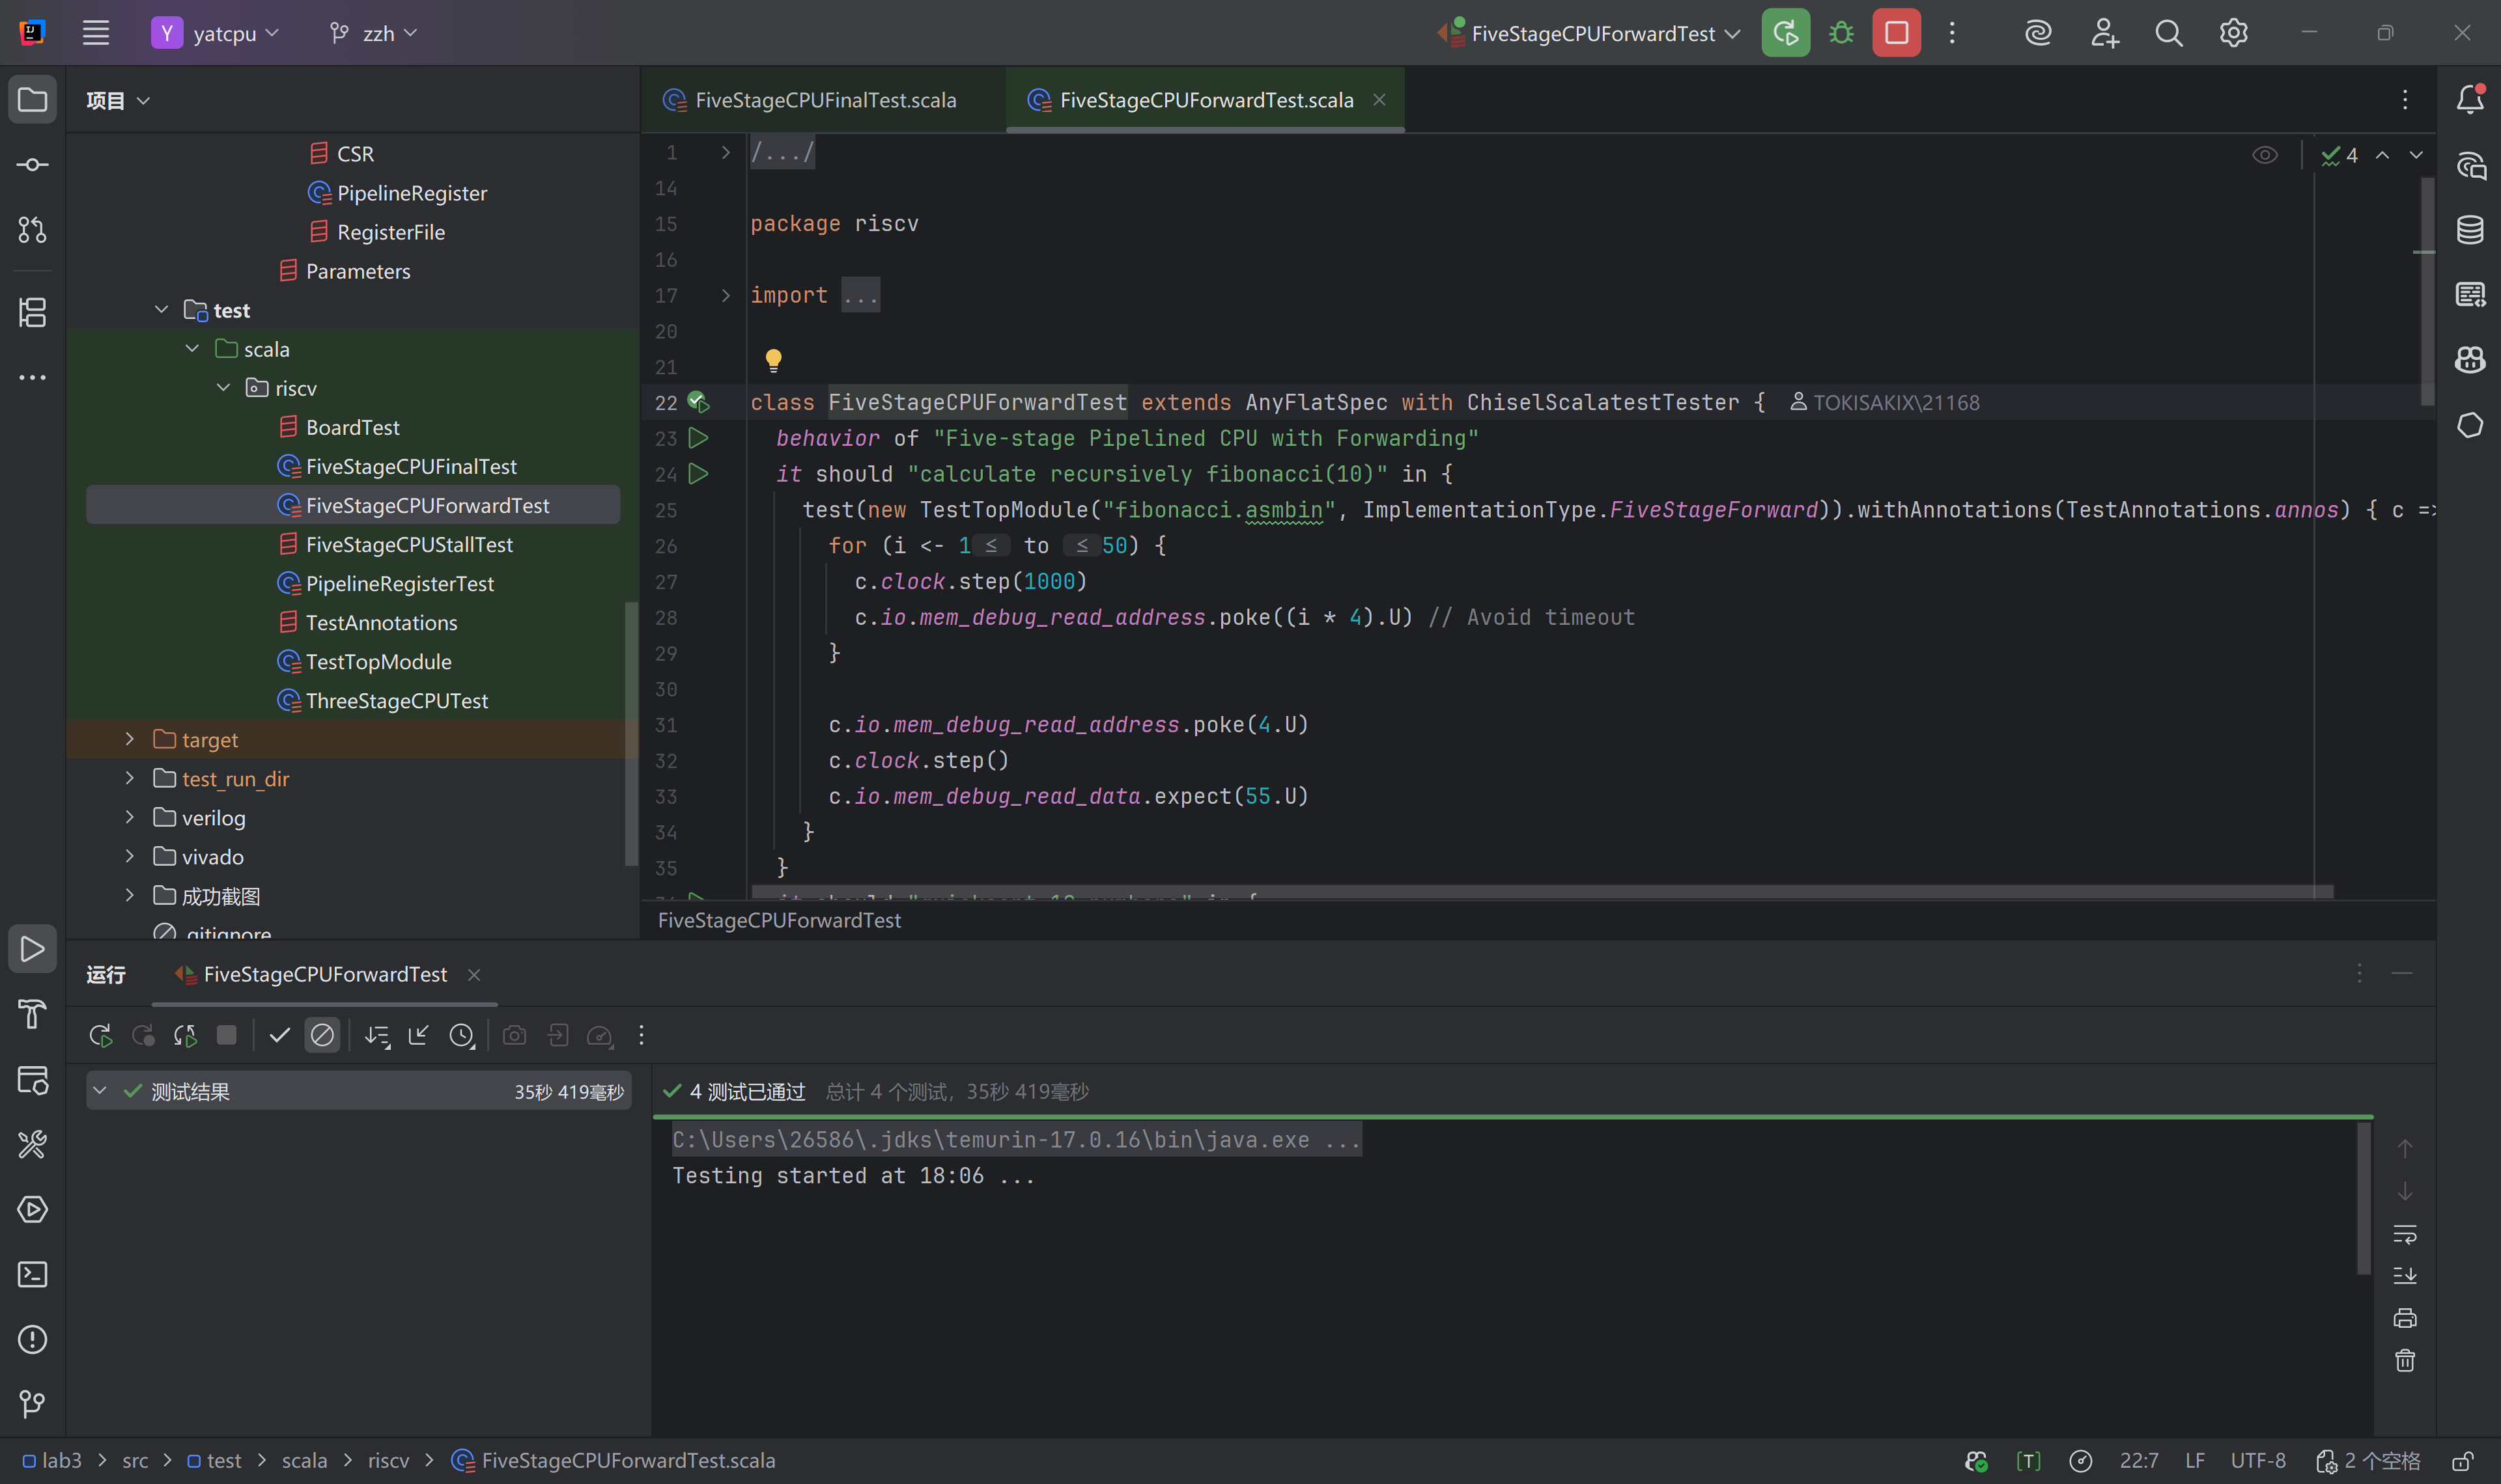Open the main hamburger menu
The width and height of the screenshot is (2501, 1484).
[x=96, y=33]
